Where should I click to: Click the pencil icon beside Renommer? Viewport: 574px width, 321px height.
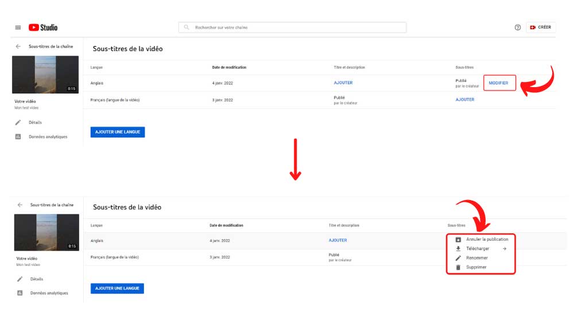click(x=458, y=258)
